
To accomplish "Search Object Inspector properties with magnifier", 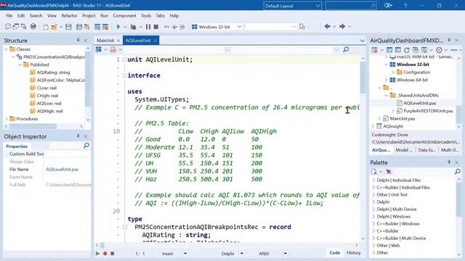I will click(86, 145).
